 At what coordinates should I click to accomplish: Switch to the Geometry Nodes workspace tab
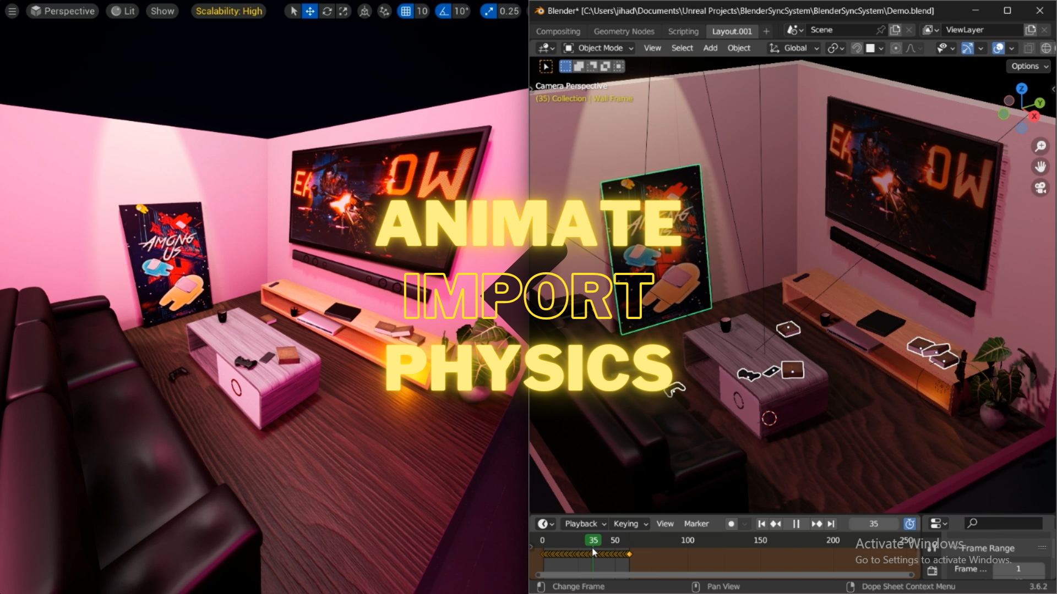(x=624, y=31)
